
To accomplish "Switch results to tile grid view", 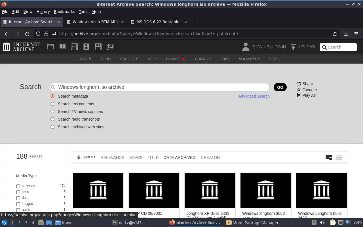I will point(329,157).
